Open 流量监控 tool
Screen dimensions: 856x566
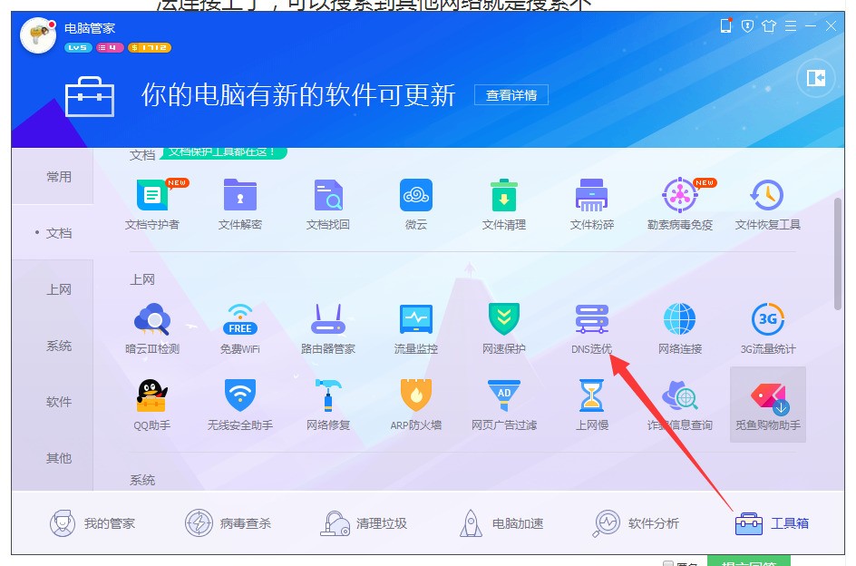point(416,328)
